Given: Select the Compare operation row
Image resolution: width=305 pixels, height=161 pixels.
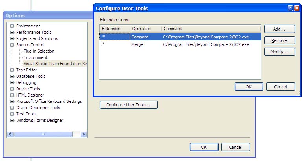Looking at the screenshot, I should 180,37.
